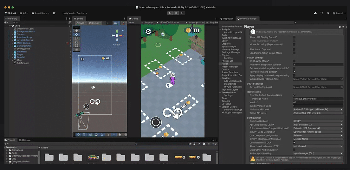Viewport: 350px width, 170px height.
Task: Uncheck Override Default Package Name
Action: click(x=294, y=95)
